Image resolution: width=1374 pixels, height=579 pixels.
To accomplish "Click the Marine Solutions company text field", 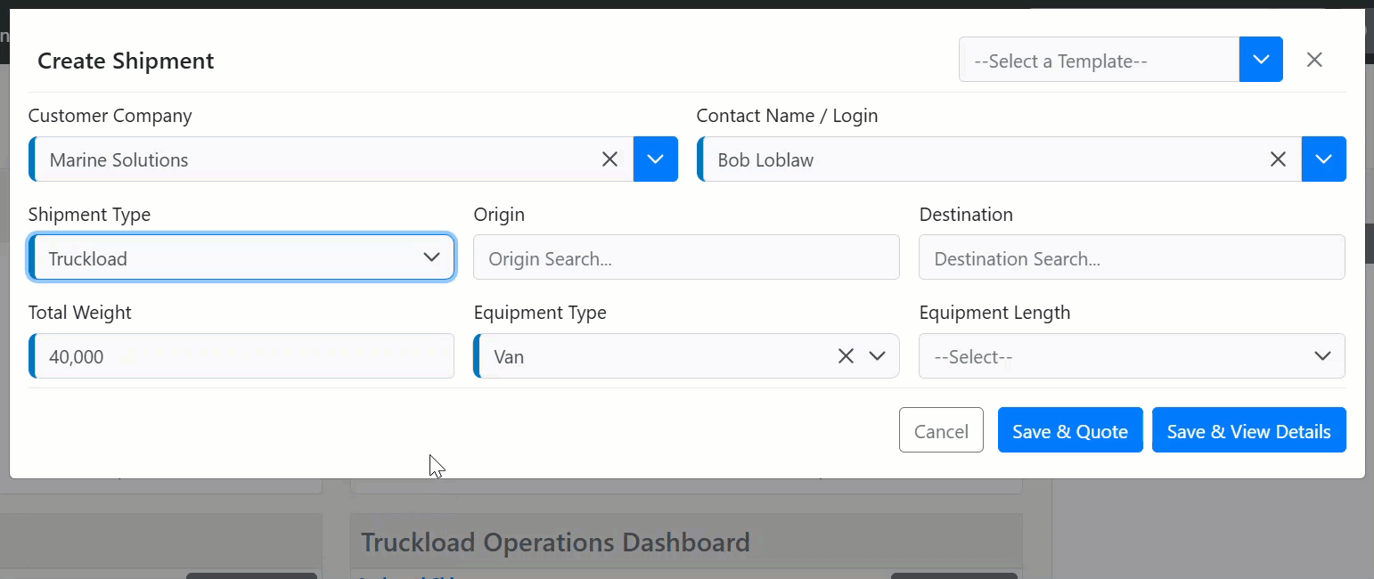I will click(312, 159).
